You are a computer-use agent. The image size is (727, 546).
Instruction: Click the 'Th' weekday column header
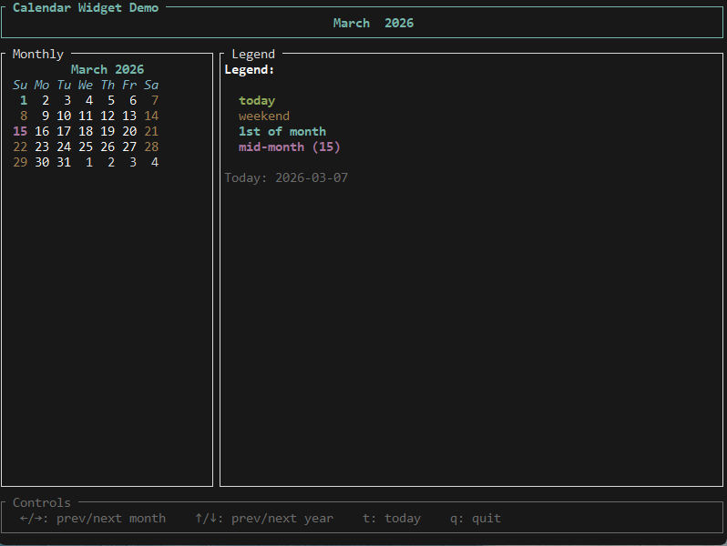point(108,85)
